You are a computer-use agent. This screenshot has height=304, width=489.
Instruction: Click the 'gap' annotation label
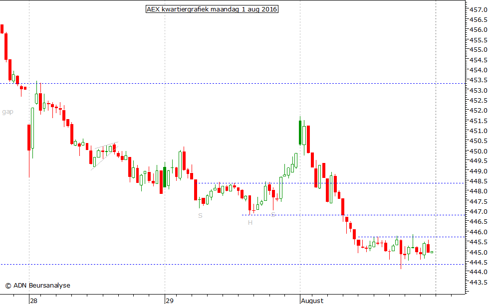pyautogui.click(x=8, y=112)
